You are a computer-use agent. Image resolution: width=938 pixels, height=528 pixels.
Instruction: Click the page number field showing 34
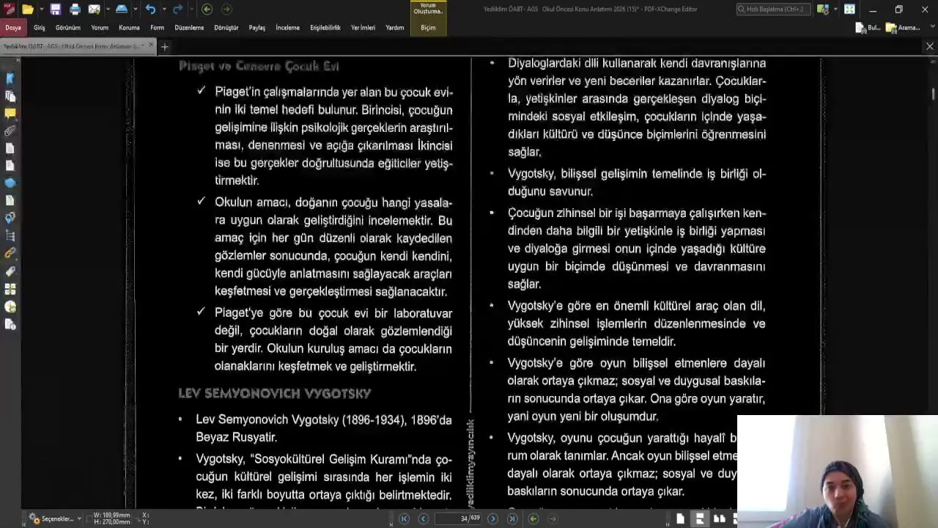457,518
